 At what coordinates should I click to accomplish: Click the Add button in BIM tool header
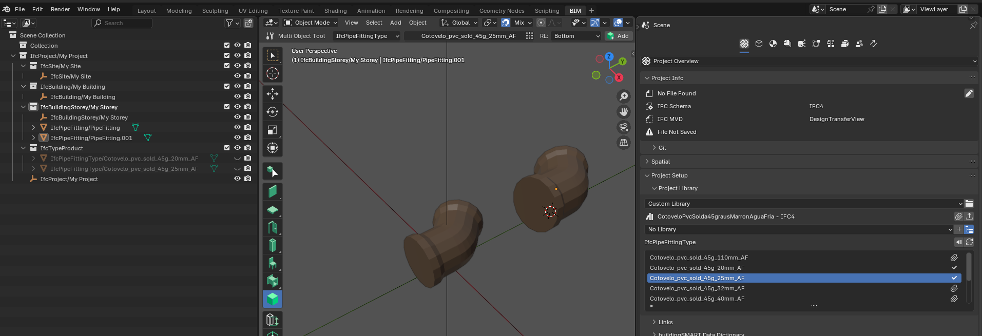[618, 36]
